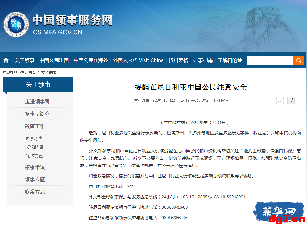Screen dimensions: 307x226
Task: Click the 关于领事 sidebar header
Action: click(x=38, y=84)
